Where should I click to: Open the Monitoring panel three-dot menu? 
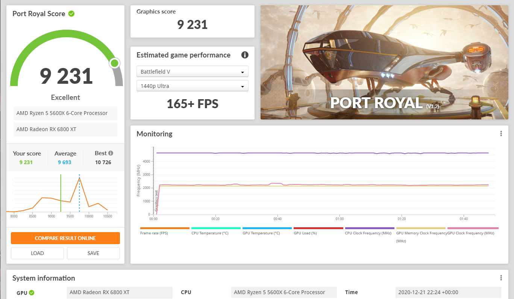click(501, 133)
